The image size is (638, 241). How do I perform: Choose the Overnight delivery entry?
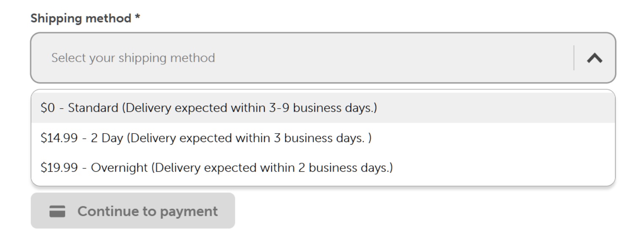(323, 168)
